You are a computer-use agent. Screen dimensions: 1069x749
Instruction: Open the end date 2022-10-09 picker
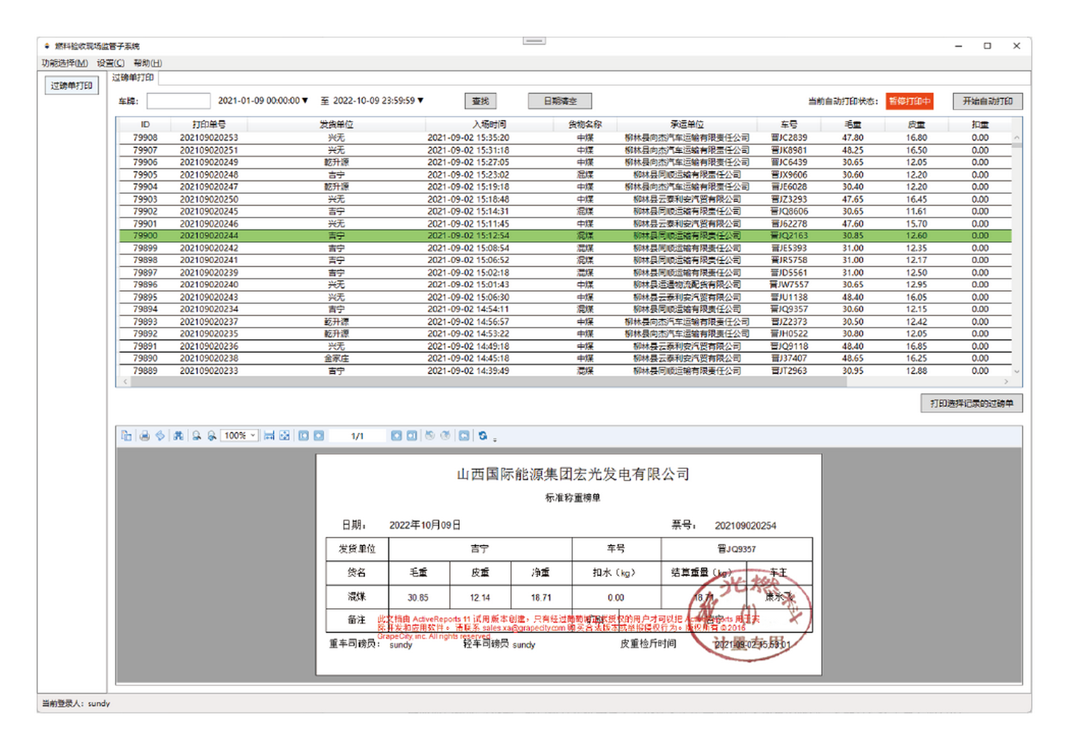[420, 101]
